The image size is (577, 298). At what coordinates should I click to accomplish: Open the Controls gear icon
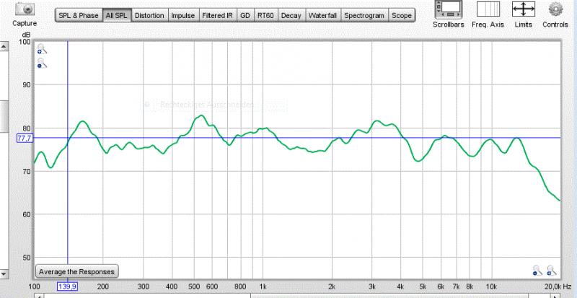click(555, 9)
